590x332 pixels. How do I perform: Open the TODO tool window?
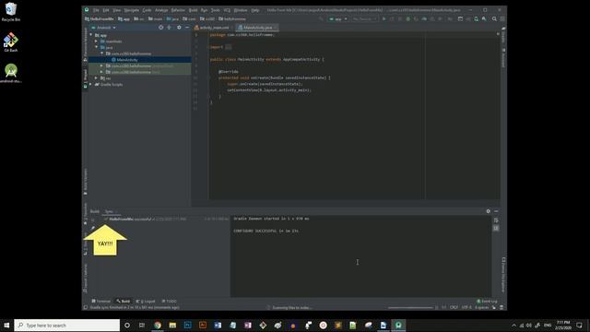[170, 302]
